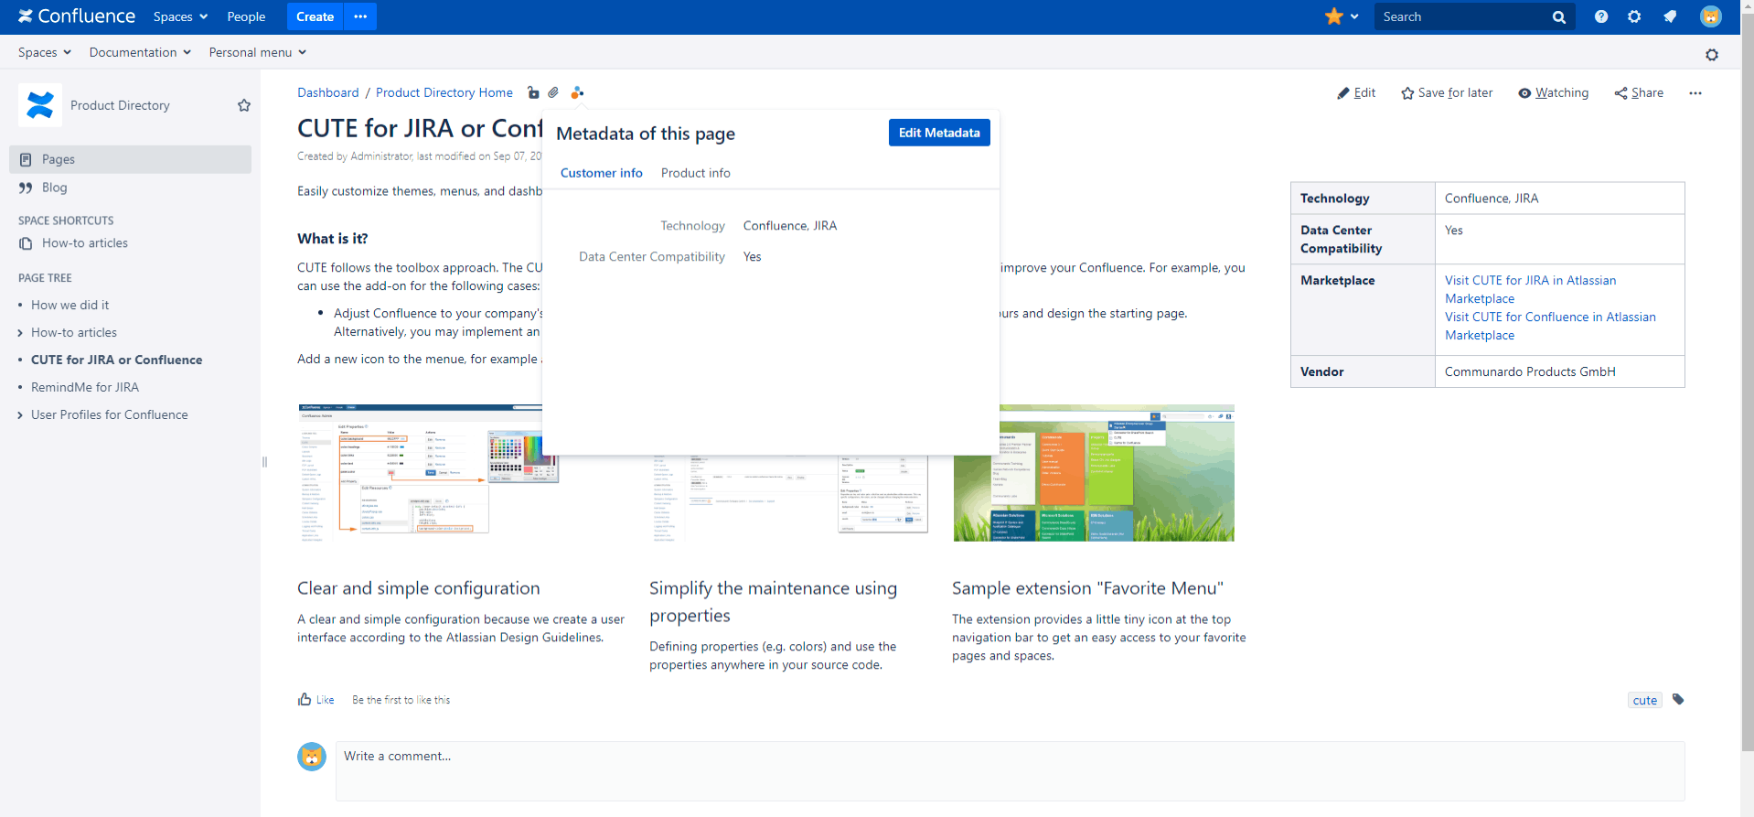The image size is (1754, 817).
Task: Toggle Watching for this page
Action: (1554, 93)
